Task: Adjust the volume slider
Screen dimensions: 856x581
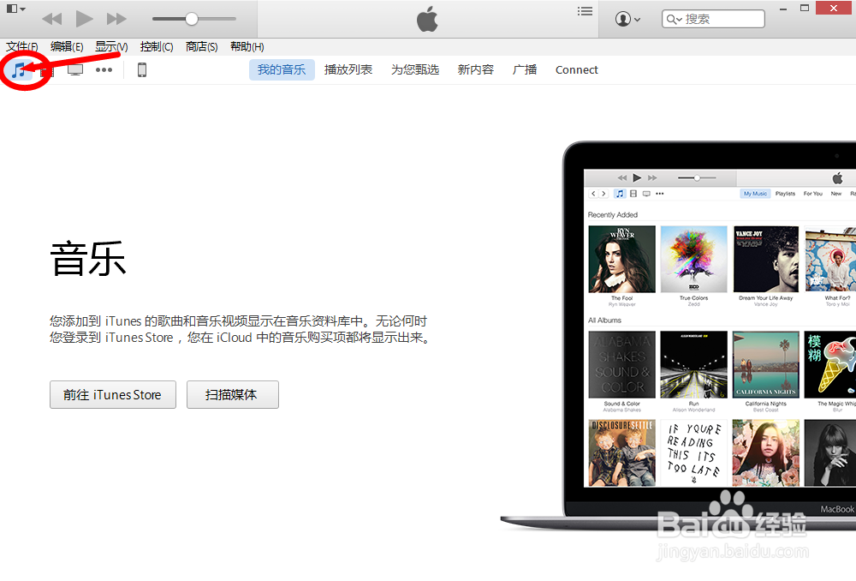Action: point(192,18)
